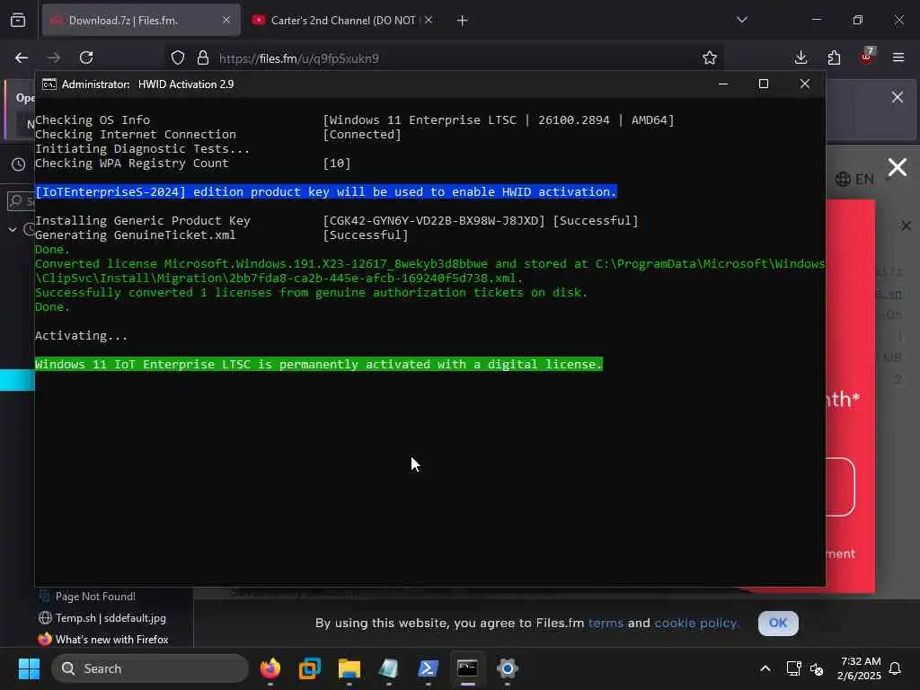Switch to the Download.7z Files.fm tab
This screenshot has height=690, width=920.
pos(141,21)
